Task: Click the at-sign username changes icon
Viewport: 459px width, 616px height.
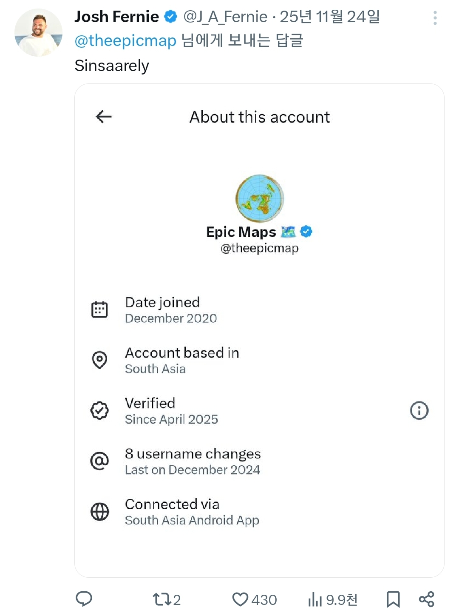Action: coord(100,461)
